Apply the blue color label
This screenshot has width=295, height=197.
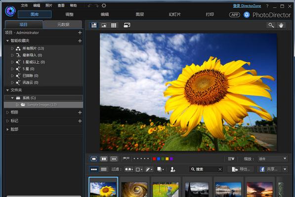[159, 159]
